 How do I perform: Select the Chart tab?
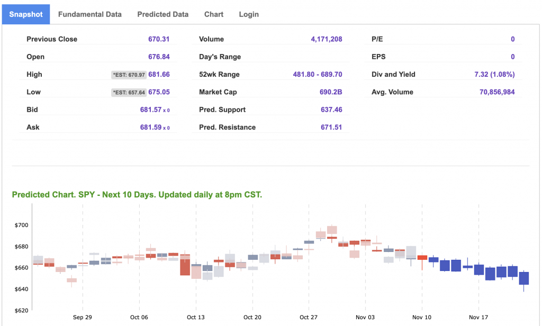point(214,14)
